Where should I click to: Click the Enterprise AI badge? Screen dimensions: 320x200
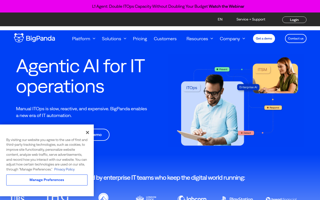[x=248, y=87]
